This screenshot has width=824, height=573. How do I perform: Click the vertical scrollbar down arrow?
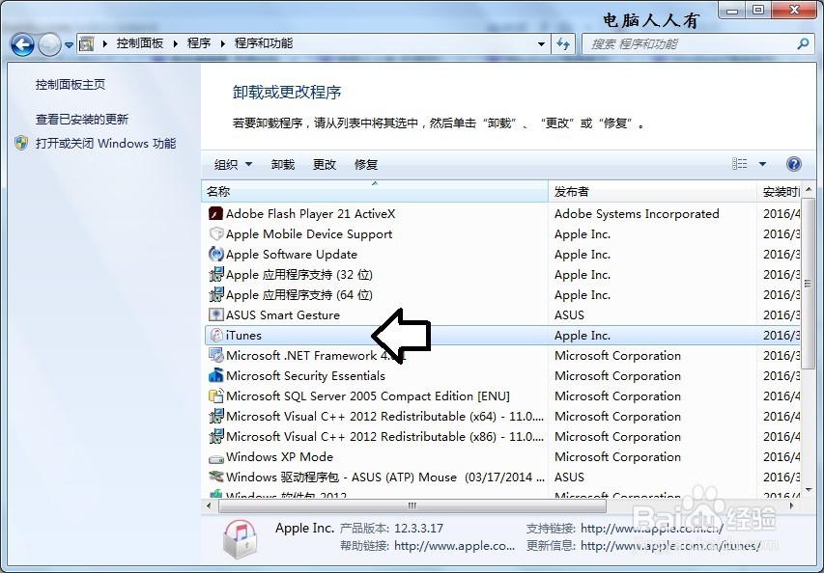tap(809, 490)
